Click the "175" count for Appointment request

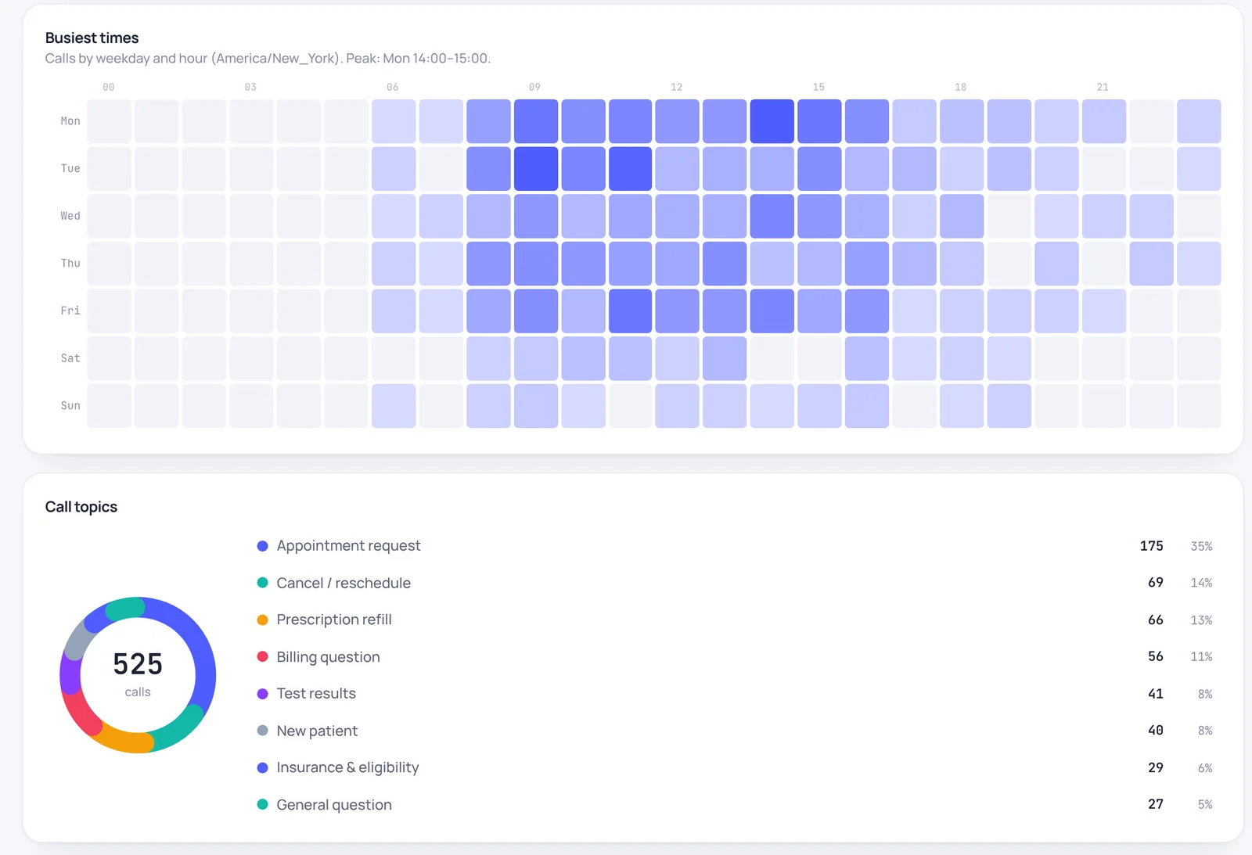tap(1151, 546)
